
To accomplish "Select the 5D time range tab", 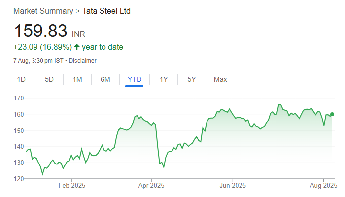I will 49,79.
